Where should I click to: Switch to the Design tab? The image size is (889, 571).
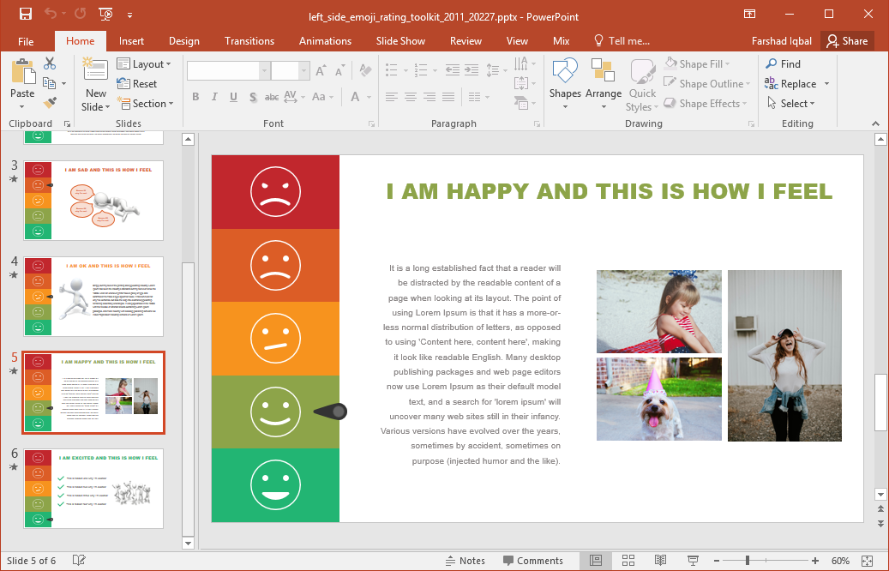coord(183,40)
